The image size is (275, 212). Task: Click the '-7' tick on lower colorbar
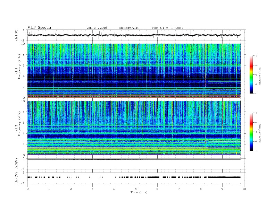tap(256, 151)
